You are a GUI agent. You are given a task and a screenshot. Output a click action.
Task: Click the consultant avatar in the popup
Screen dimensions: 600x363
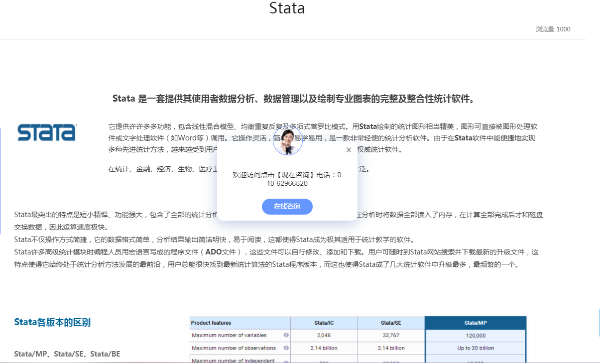288,140
